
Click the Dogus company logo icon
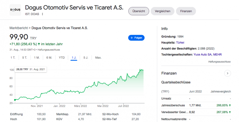[x=15, y=10]
